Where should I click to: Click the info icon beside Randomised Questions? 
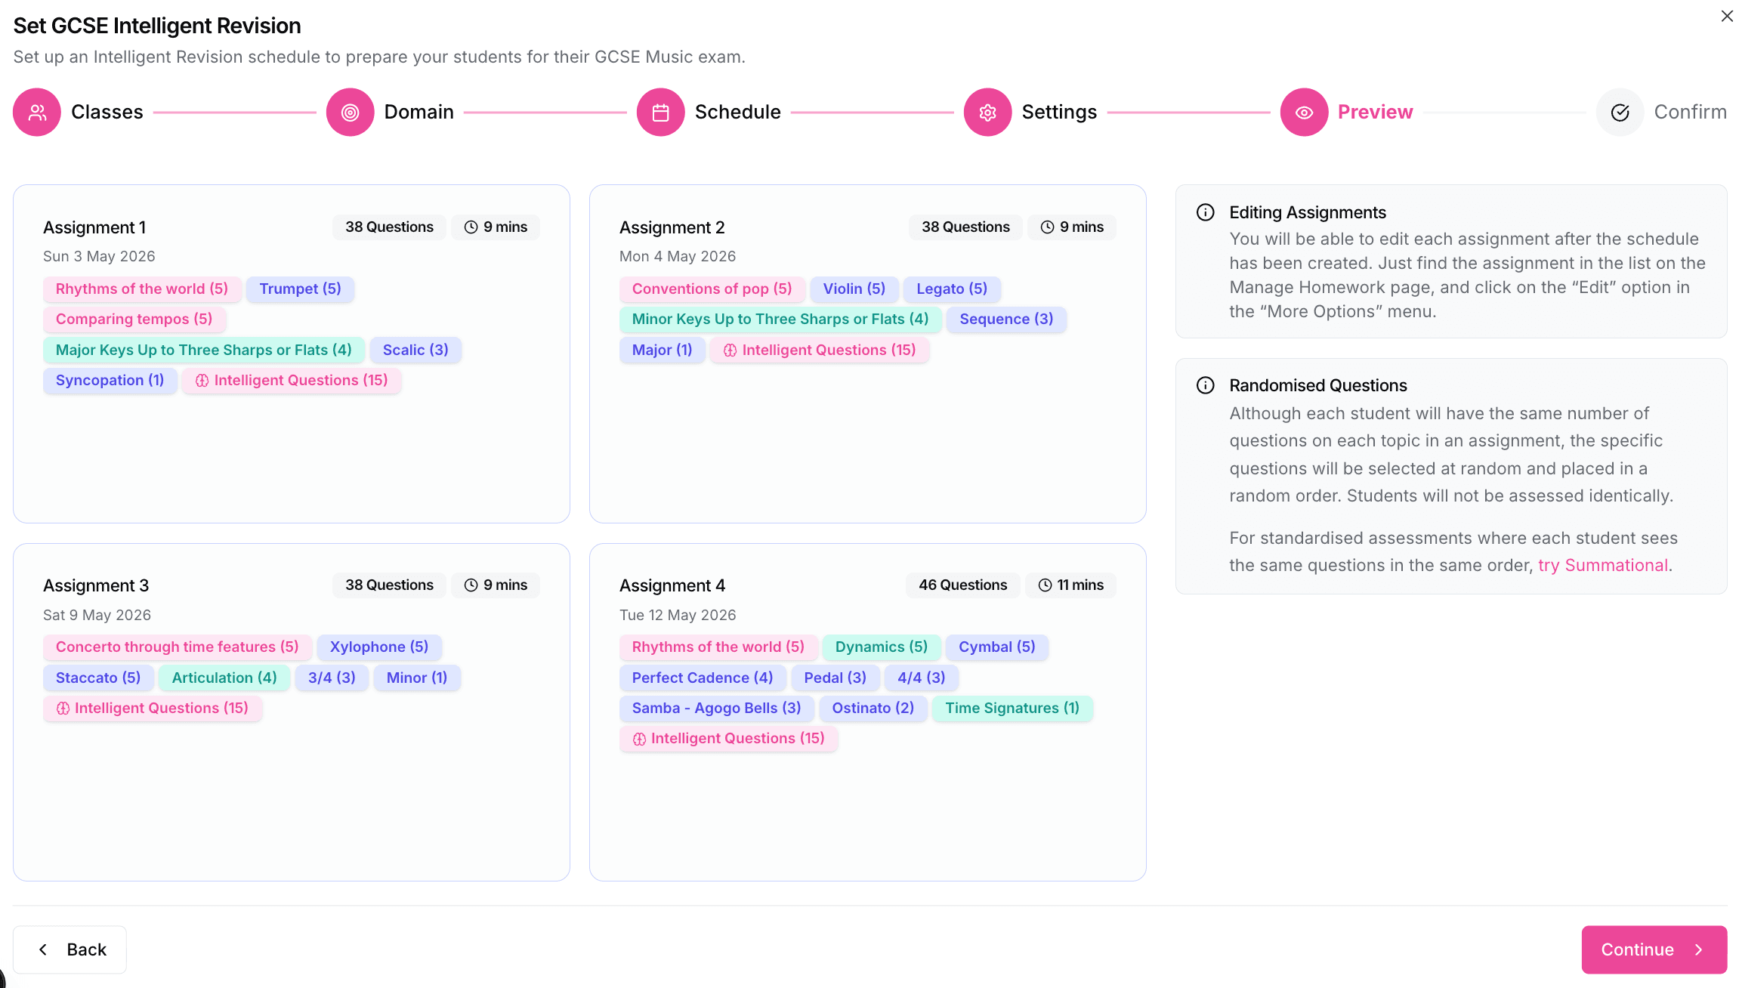coord(1206,385)
